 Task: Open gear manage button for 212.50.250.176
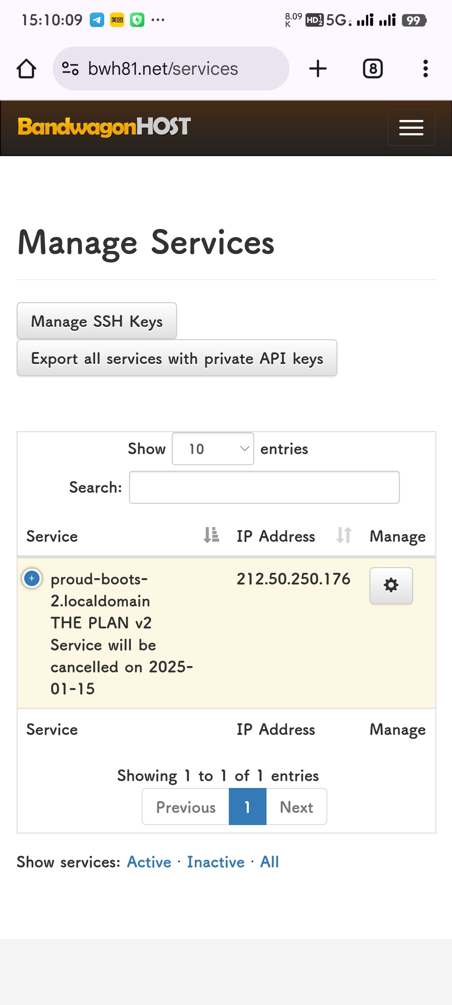coord(391,586)
